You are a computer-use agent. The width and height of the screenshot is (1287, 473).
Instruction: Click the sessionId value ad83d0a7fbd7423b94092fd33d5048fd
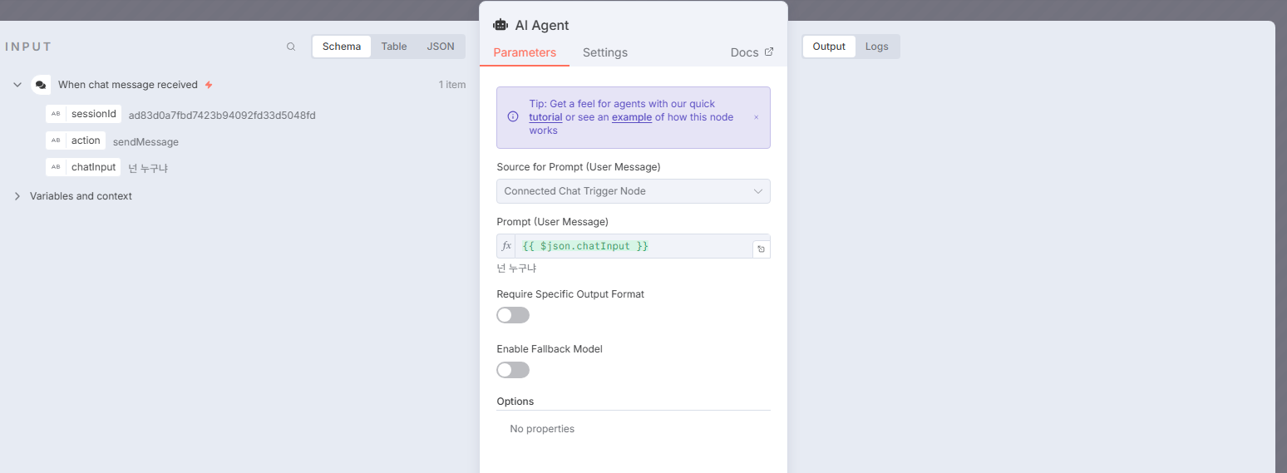click(222, 115)
